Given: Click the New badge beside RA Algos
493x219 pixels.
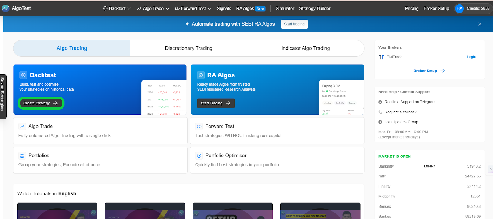Looking at the screenshot, I should pyautogui.click(x=260, y=9).
